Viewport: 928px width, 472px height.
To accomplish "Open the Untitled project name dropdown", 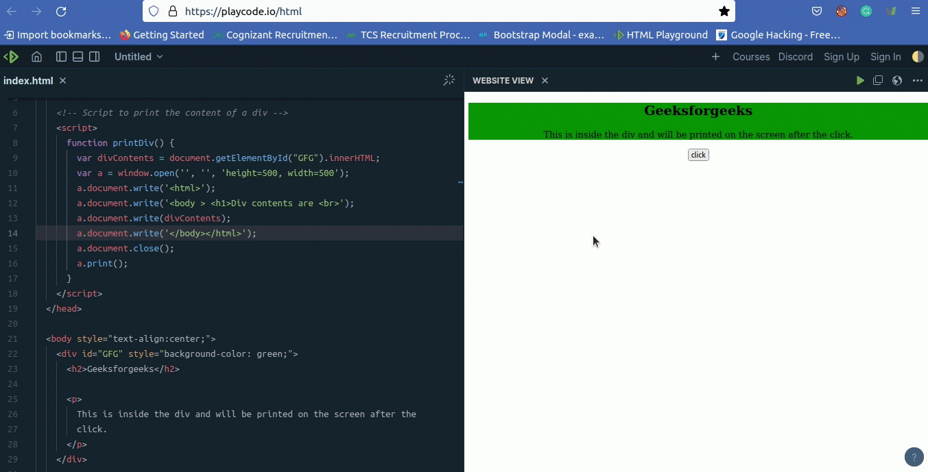I will (x=138, y=57).
